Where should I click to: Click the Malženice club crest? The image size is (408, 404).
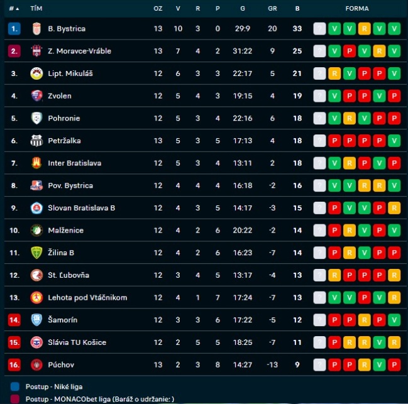(x=36, y=231)
